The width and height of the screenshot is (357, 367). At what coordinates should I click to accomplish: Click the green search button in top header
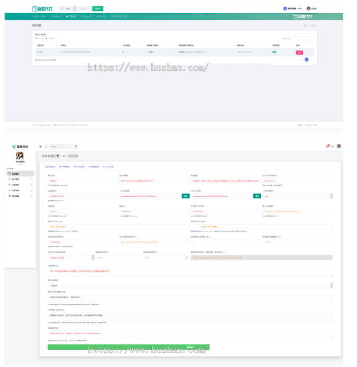[x=97, y=9]
